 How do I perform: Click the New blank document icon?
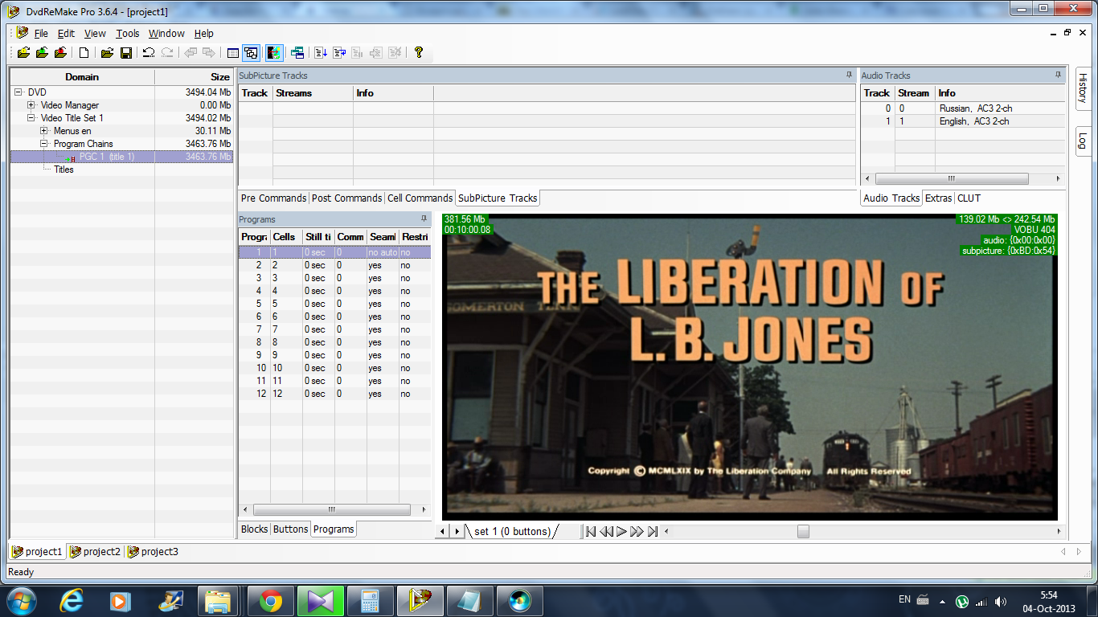coord(84,53)
